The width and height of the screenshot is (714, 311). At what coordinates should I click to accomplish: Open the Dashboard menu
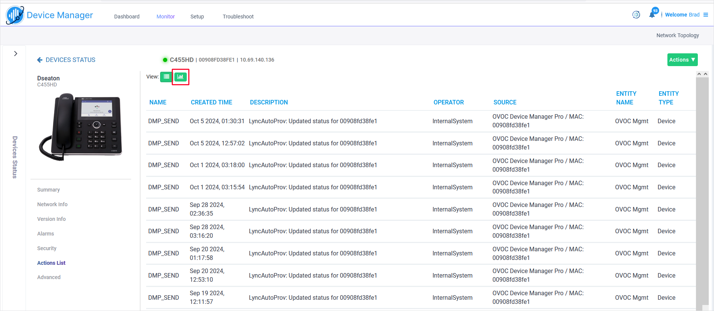[x=127, y=17]
